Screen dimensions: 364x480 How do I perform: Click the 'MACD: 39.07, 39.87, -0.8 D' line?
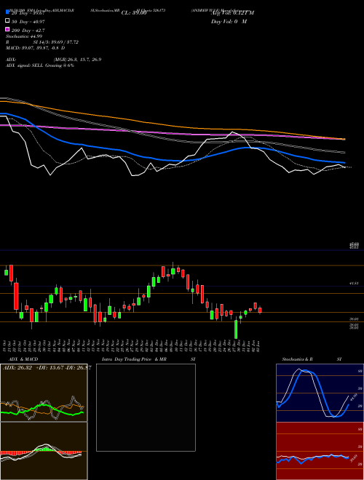click(x=36, y=48)
